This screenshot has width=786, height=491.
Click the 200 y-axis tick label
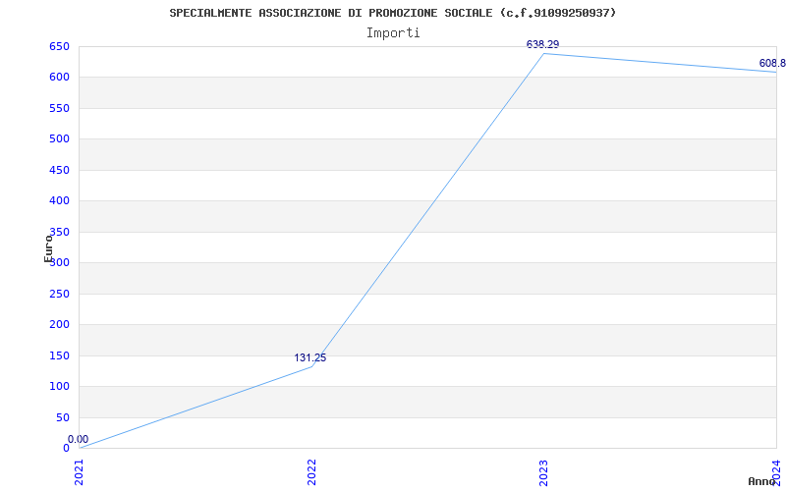[x=59, y=325]
